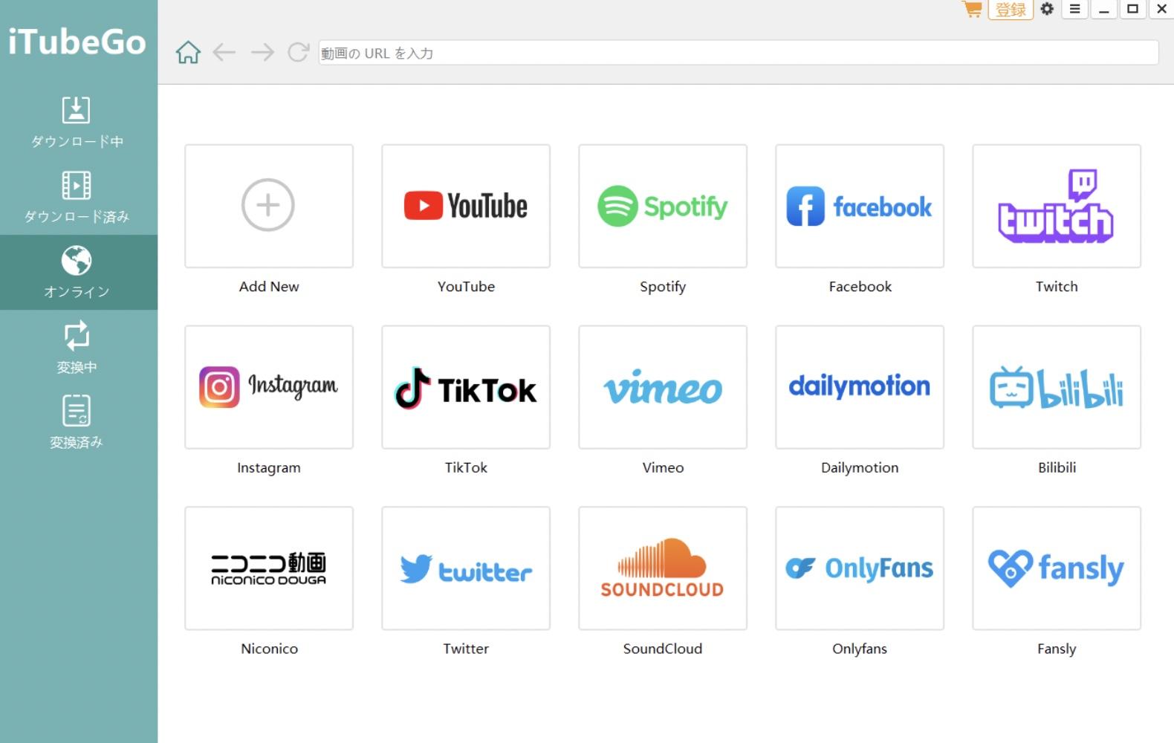Click the Add New plus tile
Viewport: 1174px width, 743px height.
(x=269, y=206)
